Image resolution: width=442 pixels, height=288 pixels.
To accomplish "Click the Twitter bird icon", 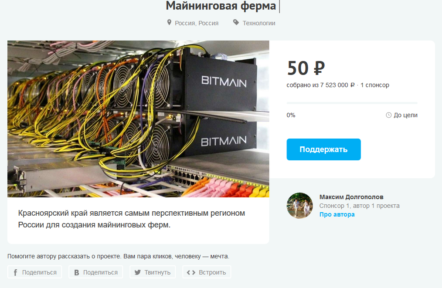I will pos(137,272).
